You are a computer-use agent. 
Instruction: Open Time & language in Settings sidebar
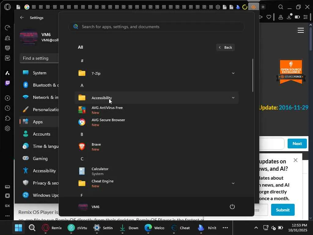click(x=39, y=146)
